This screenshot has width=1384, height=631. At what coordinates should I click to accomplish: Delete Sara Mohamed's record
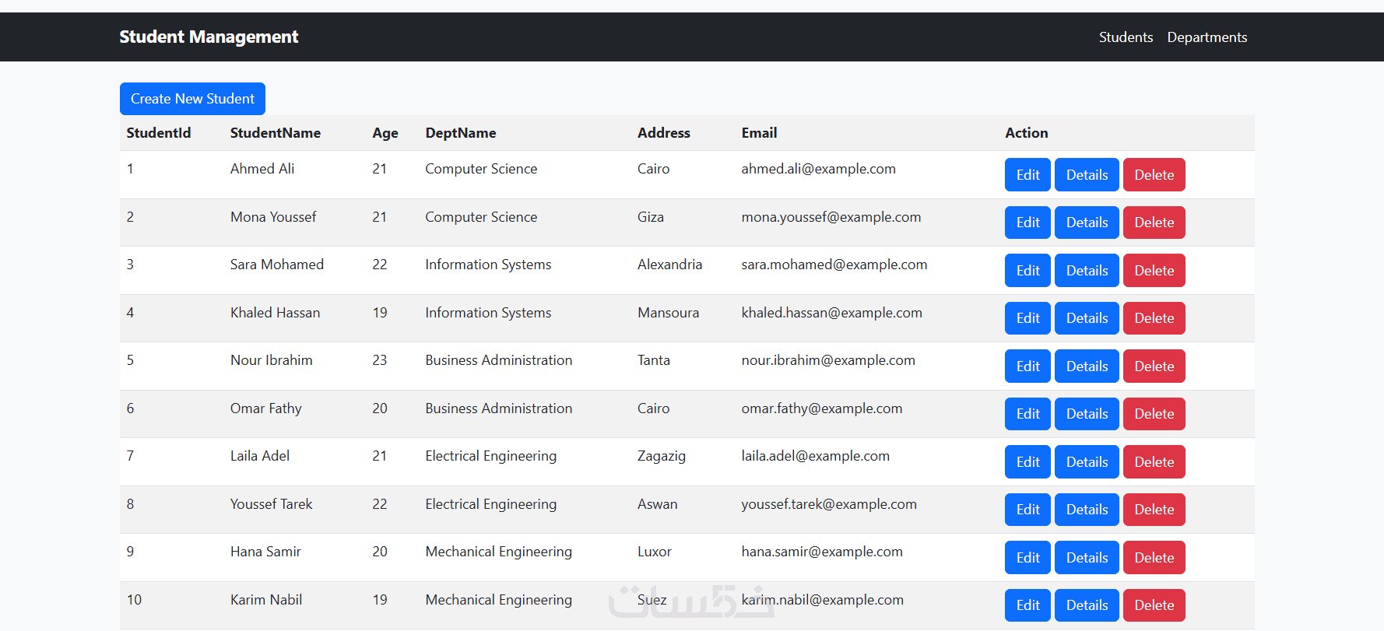coord(1154,270)
